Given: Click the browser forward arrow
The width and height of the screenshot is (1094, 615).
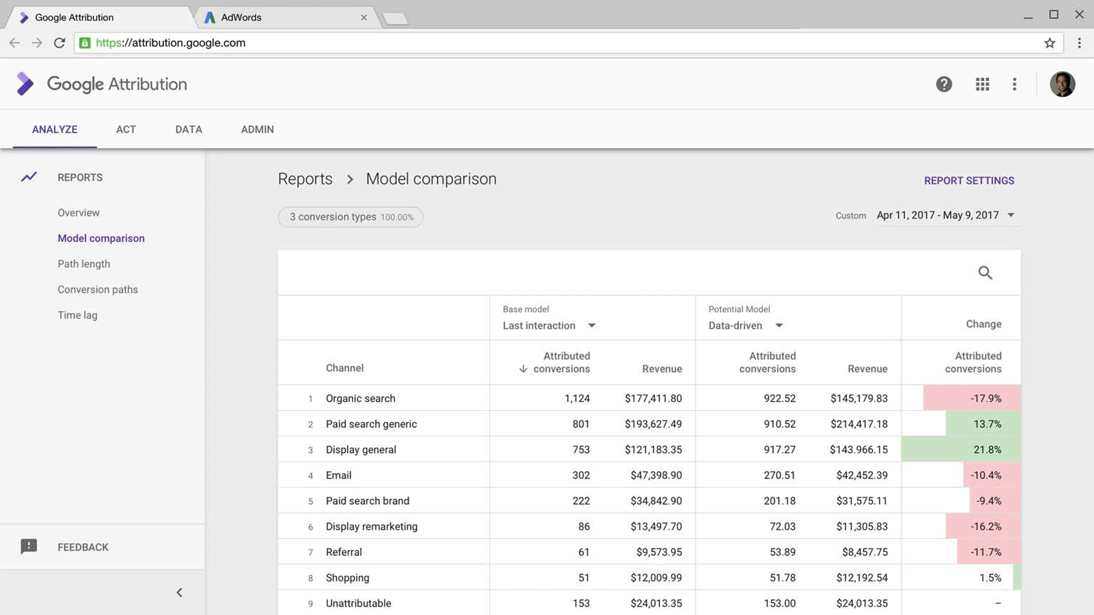Looking at the screenshot, I should point(37,43).
